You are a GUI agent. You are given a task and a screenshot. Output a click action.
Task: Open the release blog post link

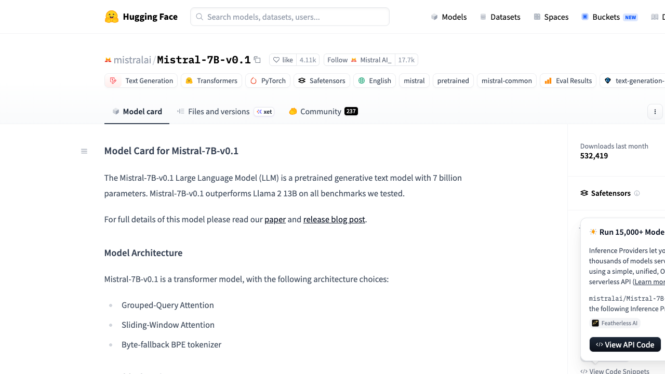tap(334, 219)
